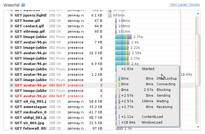Click the 'Started' tooltip entry
The height and width of the screenshot is (134, 205).
click(x=148, y=69)
